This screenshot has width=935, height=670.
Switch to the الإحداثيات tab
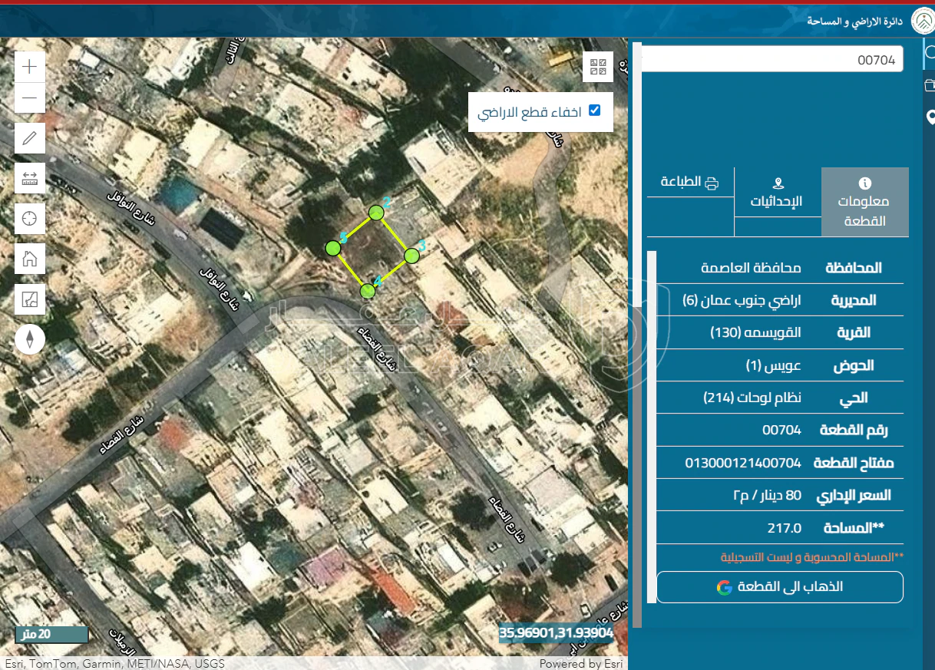pyautogui.click(x=778, y=193)
